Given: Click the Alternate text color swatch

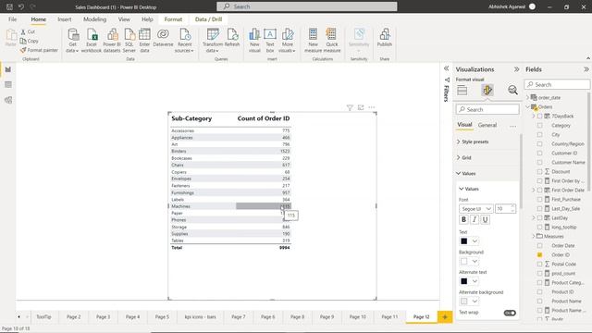Looking at the screenshot, I should [464, 281].
